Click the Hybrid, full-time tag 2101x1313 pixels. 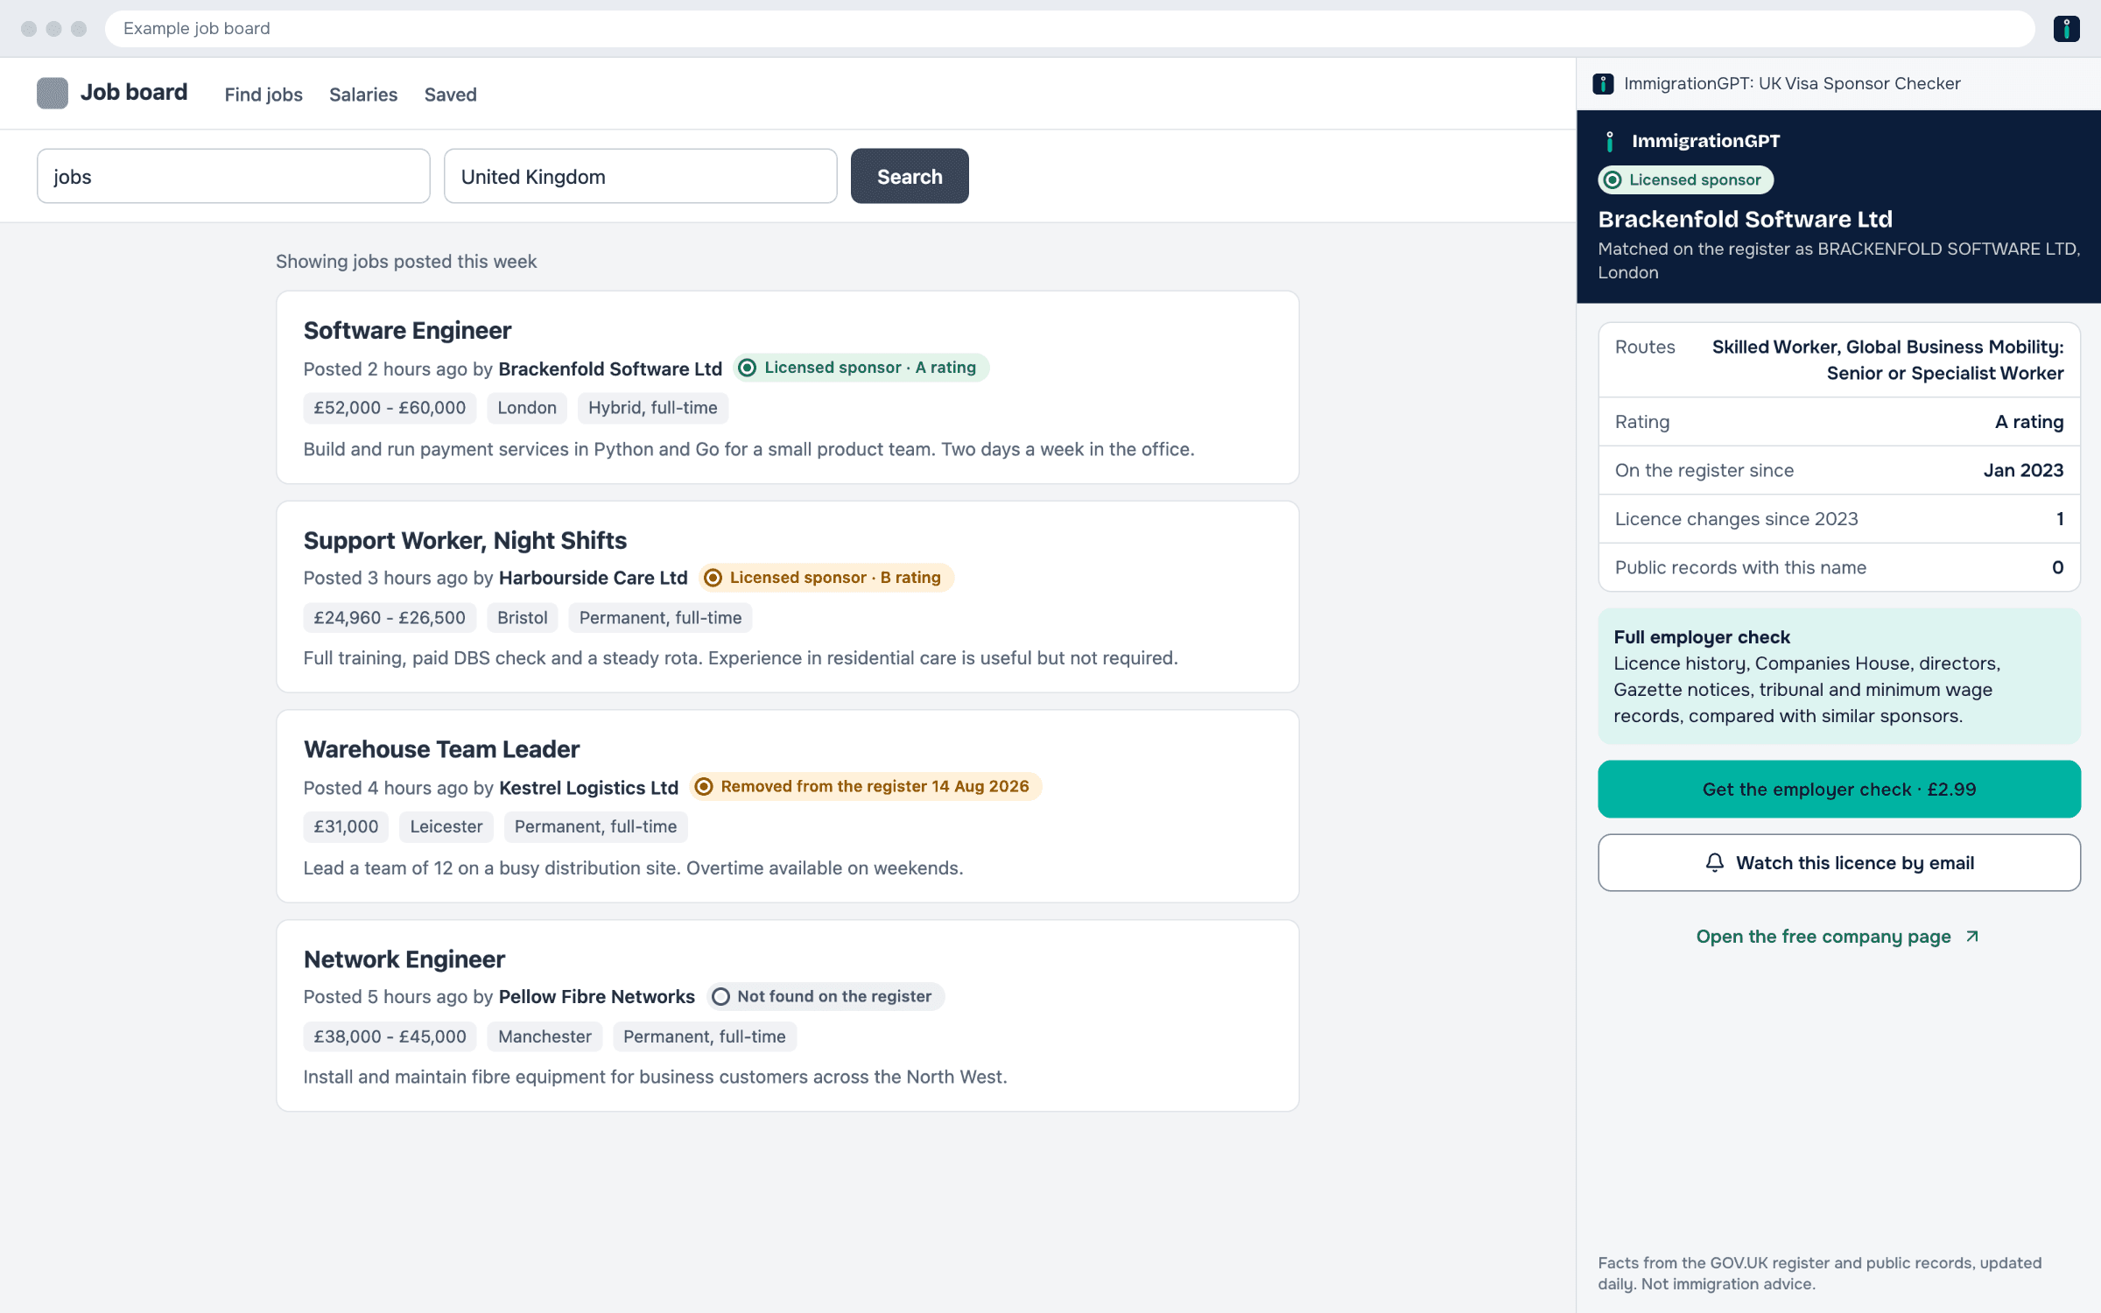(x=652, y=408)
